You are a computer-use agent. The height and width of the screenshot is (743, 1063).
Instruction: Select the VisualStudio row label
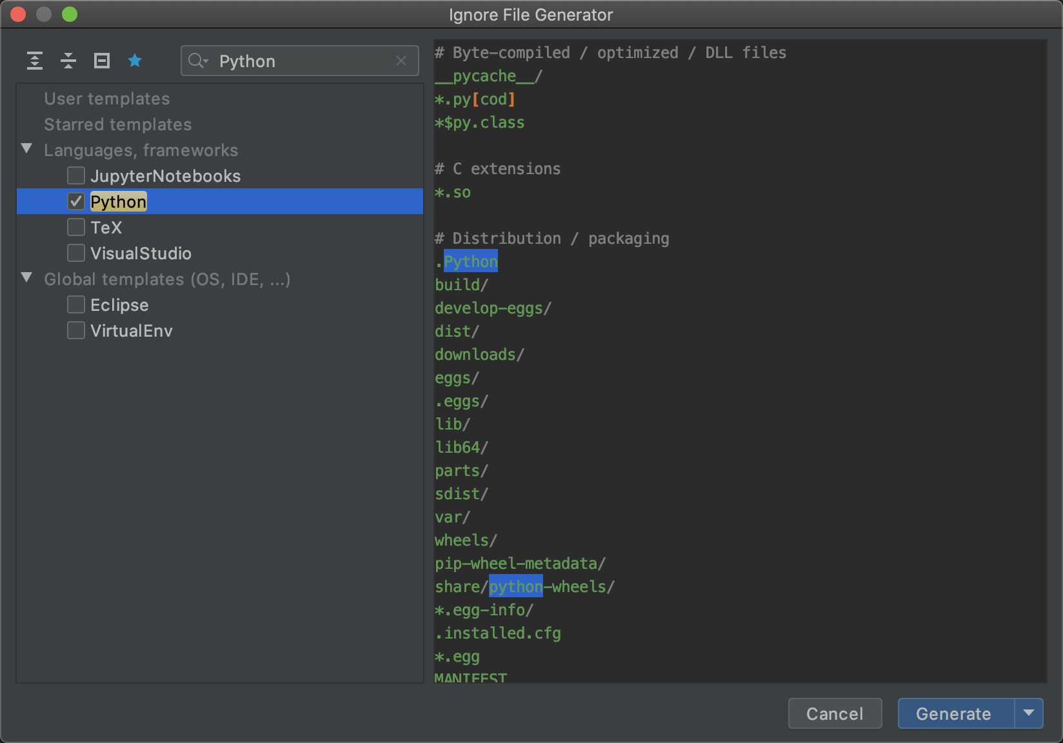(141, 253)
